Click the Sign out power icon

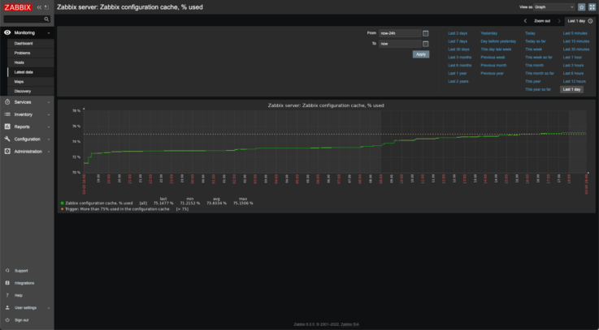tap(7, 319)
